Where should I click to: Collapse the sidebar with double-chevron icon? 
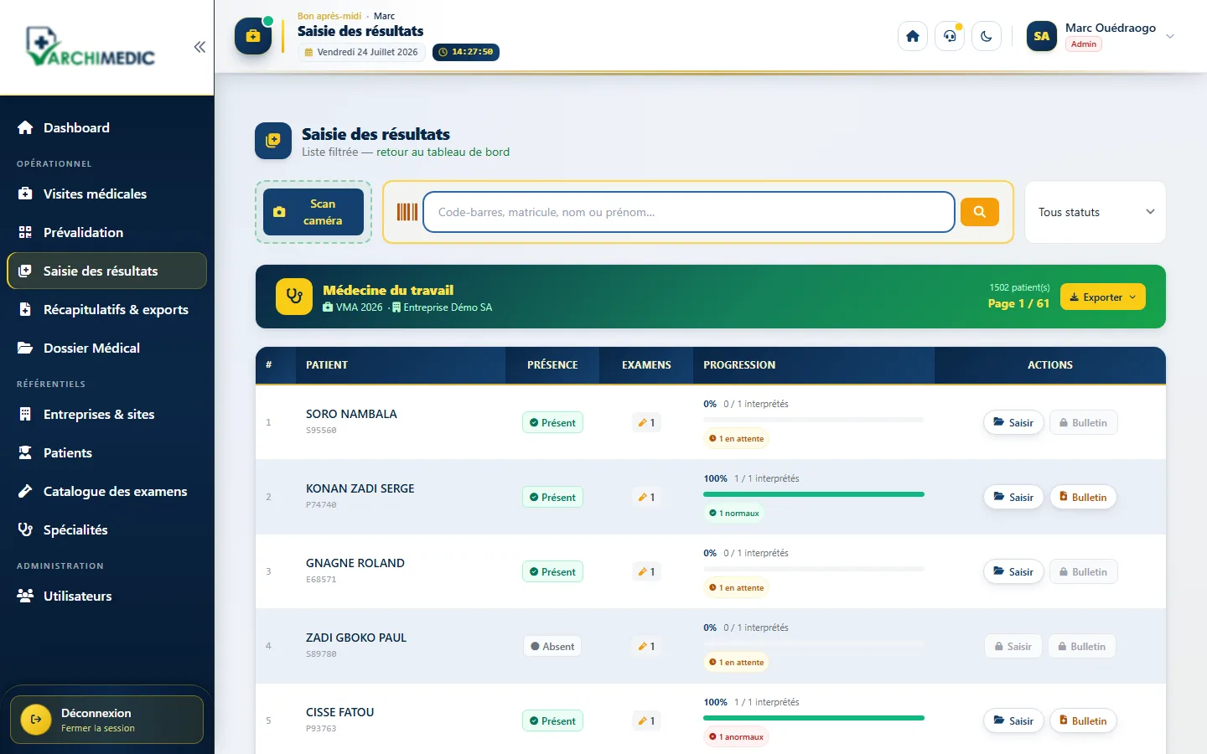pos(199,47)
